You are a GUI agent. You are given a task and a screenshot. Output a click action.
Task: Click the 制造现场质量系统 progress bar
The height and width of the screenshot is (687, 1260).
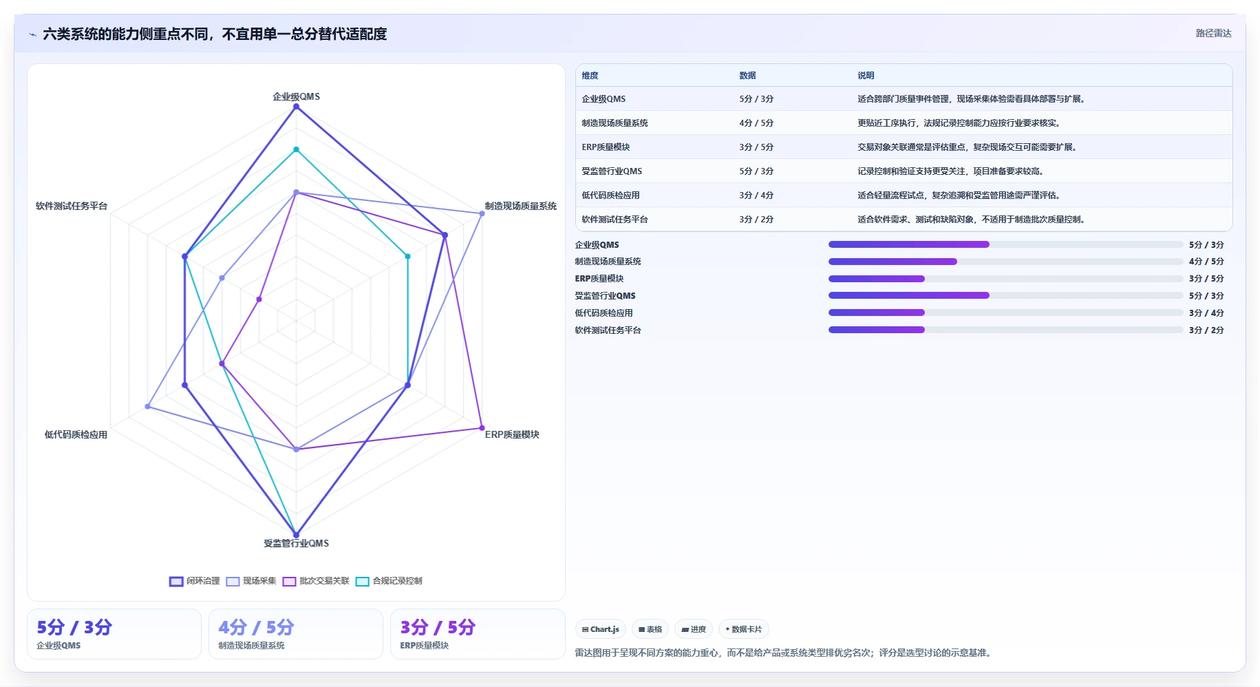(1005, 262)
